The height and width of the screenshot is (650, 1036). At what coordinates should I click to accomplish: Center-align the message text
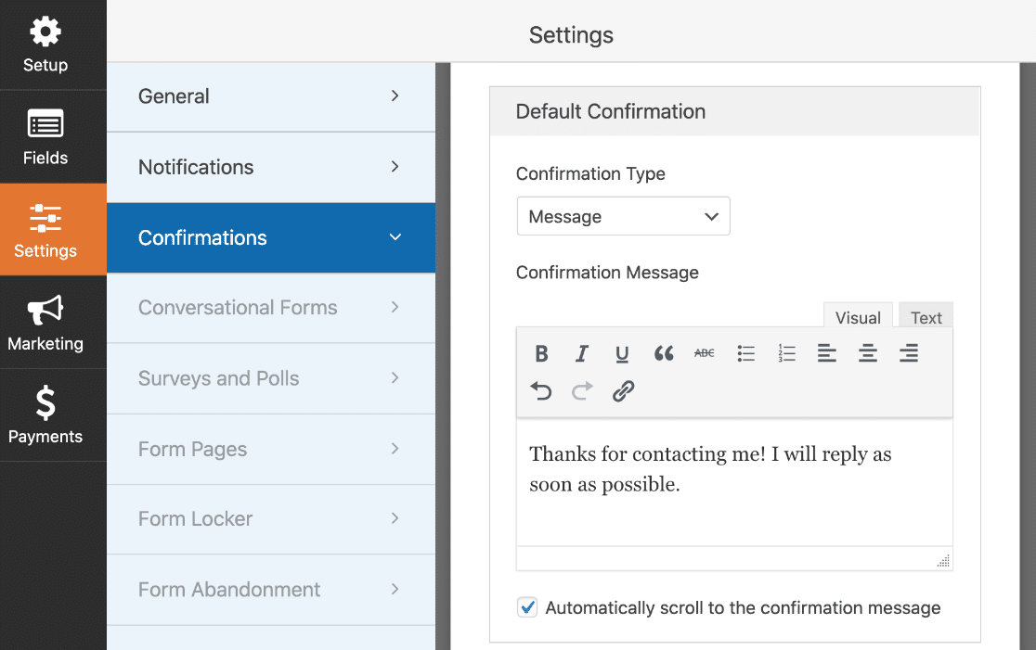[868, 353]
